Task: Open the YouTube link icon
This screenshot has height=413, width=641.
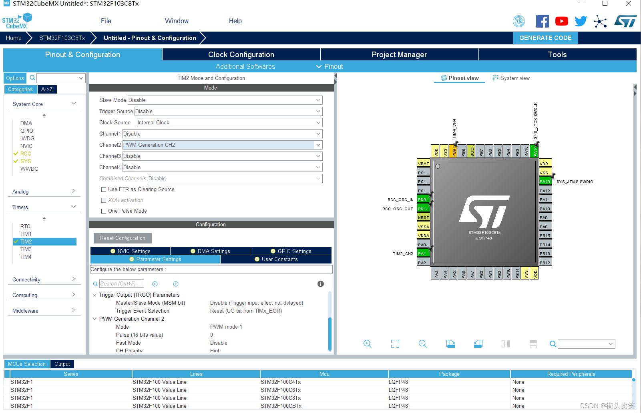Action: tap(561, 21)
